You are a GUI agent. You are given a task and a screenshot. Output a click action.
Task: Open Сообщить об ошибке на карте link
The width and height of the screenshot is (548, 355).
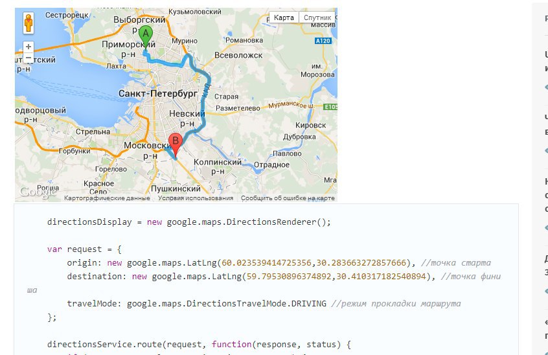point(288,198)
